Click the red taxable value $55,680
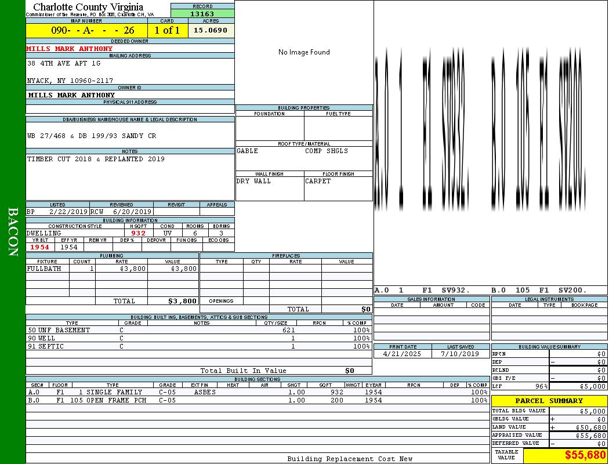This screenshot has height=464, width=609. tap(585, 455)
